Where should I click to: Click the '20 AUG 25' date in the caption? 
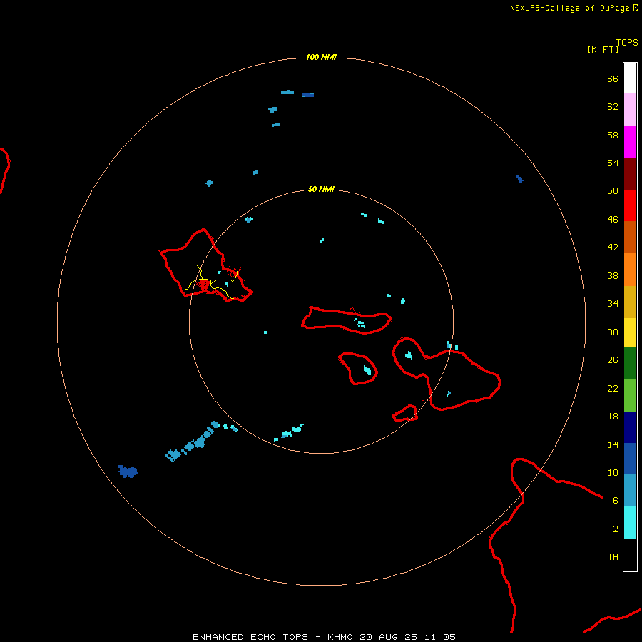tap(389, 637)
